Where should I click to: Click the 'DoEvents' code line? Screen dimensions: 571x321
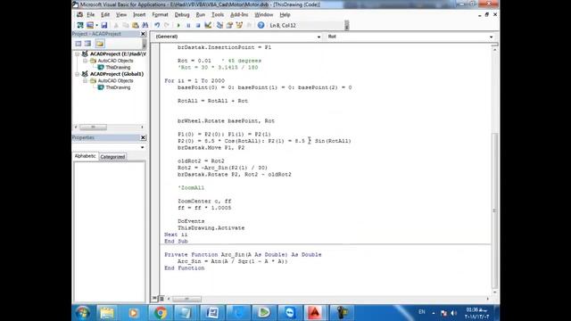191,221
